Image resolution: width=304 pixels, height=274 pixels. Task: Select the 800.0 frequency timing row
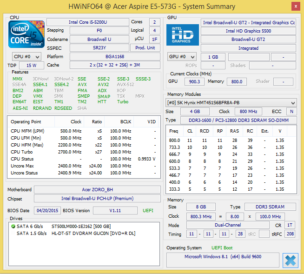click(x=231, y=140)
